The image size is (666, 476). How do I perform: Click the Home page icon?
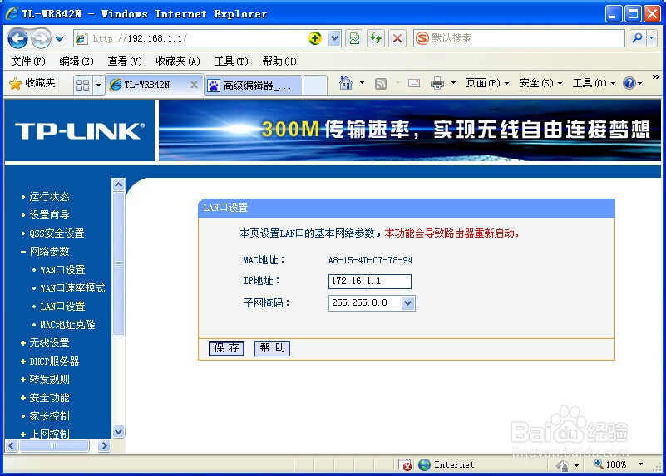(346, 83)
